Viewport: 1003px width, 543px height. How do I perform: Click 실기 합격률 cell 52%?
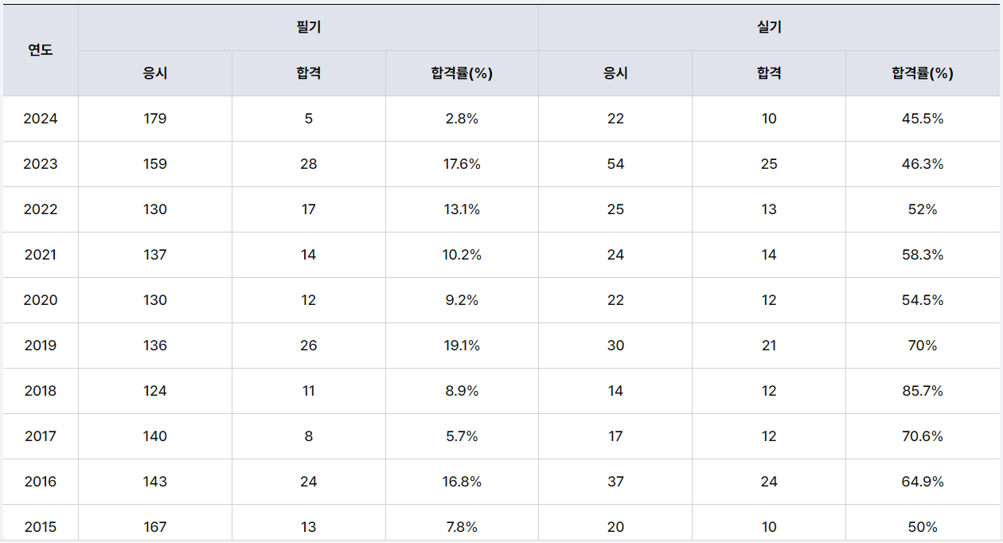pyautogui.click(x=923, y=209)
